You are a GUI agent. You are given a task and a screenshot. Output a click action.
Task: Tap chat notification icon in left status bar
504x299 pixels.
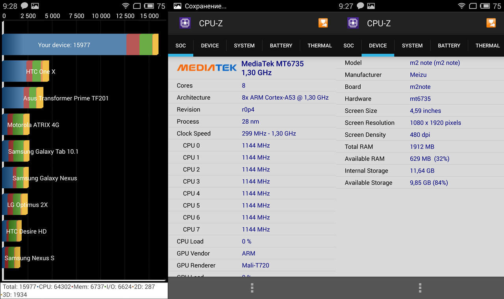[24, 6]
